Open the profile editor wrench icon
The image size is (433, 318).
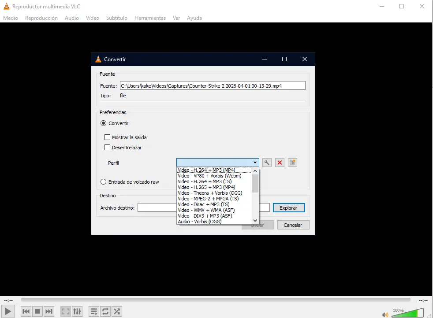click(x=267, y=162)
